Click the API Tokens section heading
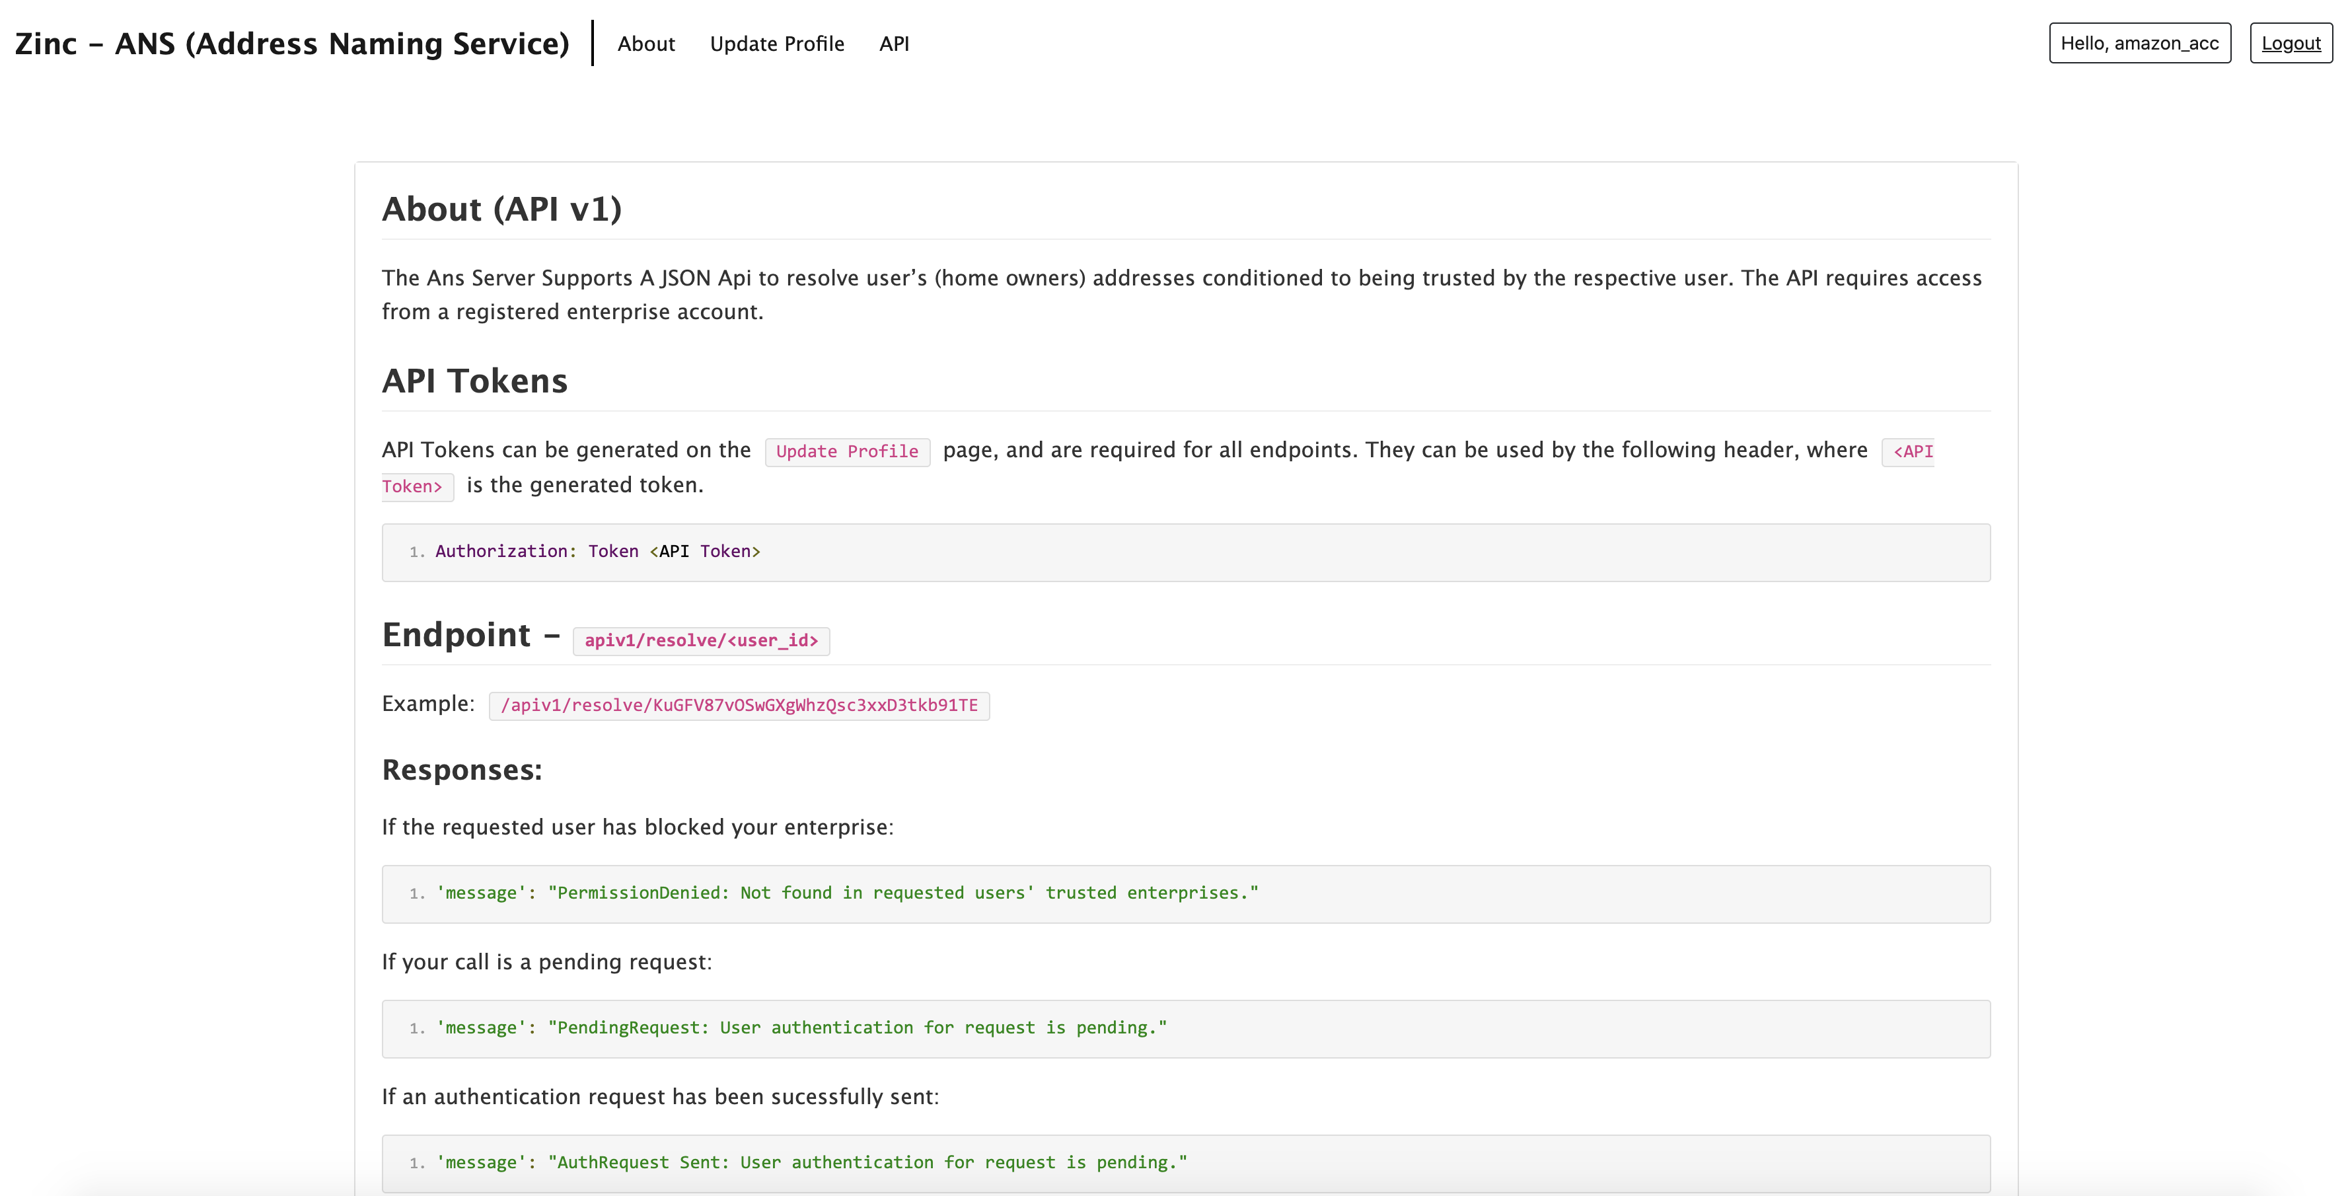This screenshot has height=1196, width=2348. click(474, 381)
